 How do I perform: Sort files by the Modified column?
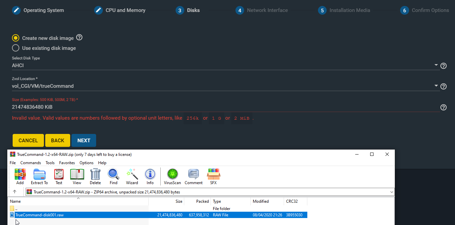coord(267,201)
